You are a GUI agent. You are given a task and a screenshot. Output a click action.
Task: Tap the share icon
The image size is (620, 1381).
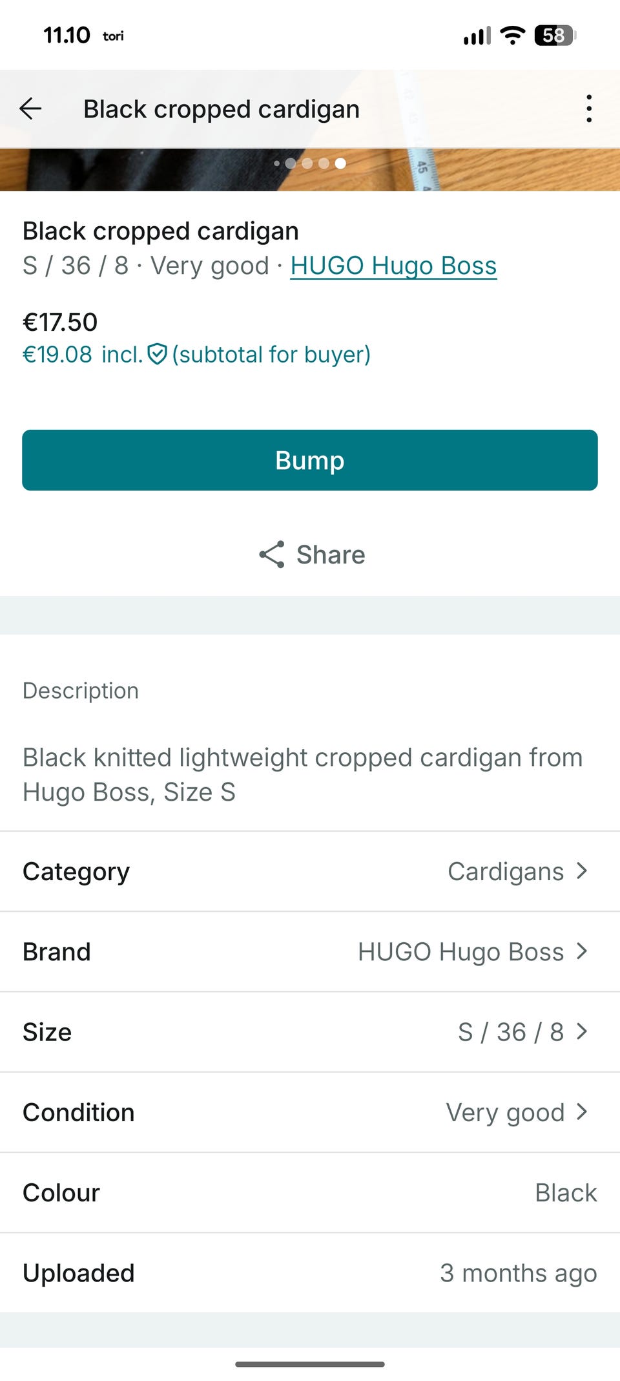(272, 554)
